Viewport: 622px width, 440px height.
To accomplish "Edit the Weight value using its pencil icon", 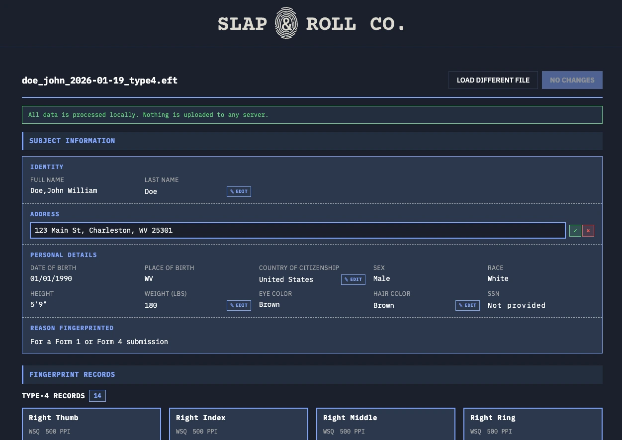I will [x=239, y=305].
